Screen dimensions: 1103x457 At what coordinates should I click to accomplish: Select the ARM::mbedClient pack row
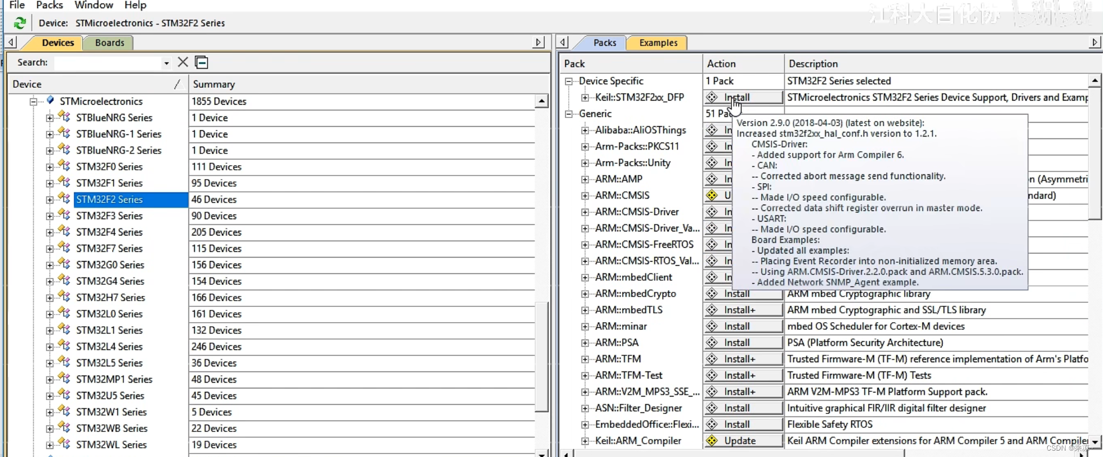coord(634,277)
